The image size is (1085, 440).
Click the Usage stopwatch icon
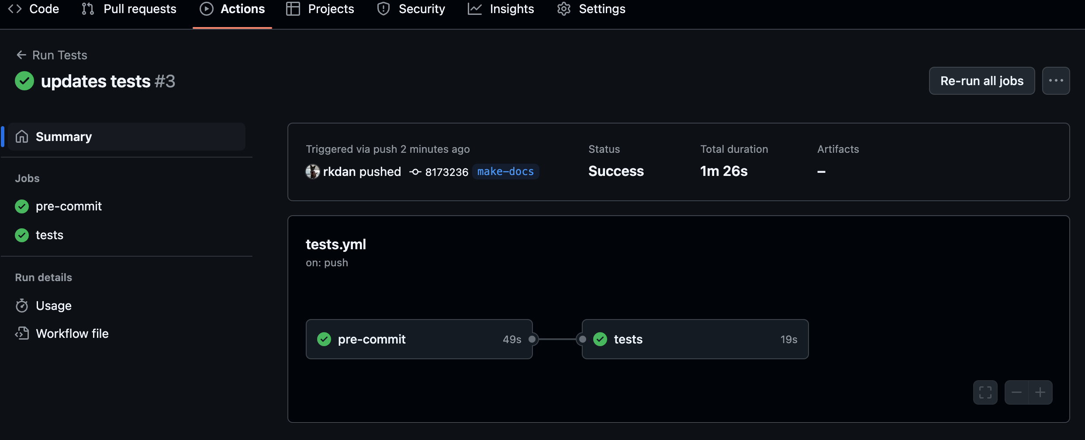coord(22,306)
